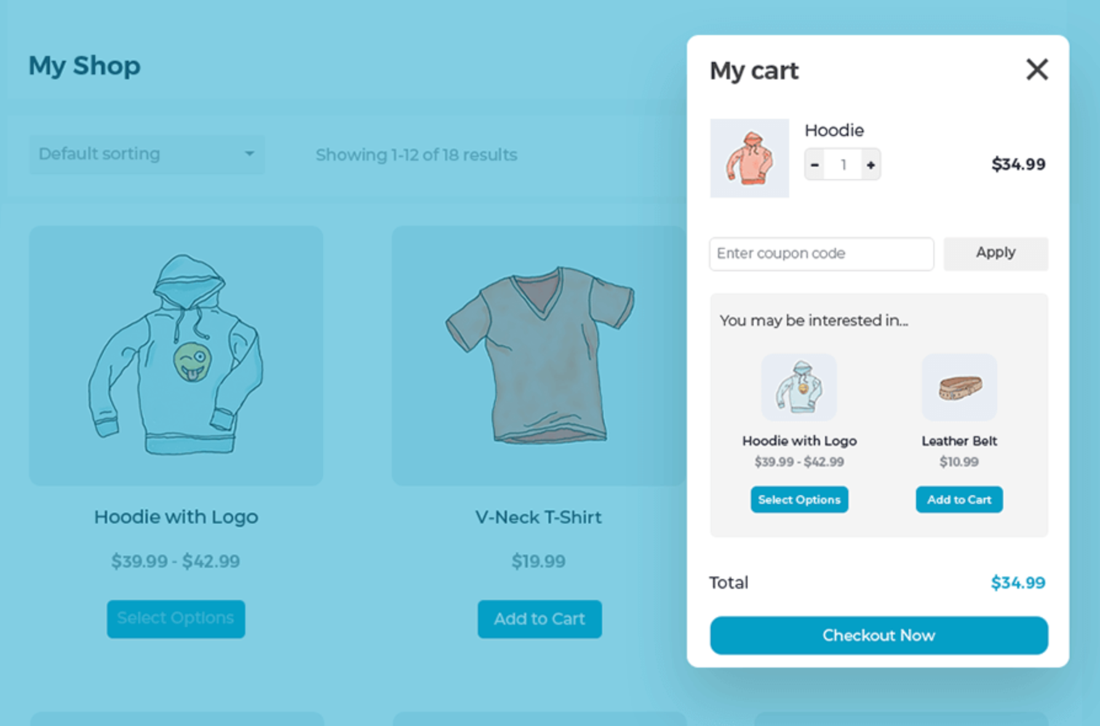Increase Hoodie quantity with plus button
The image size is (1100, 726).
tap(871, 165)
